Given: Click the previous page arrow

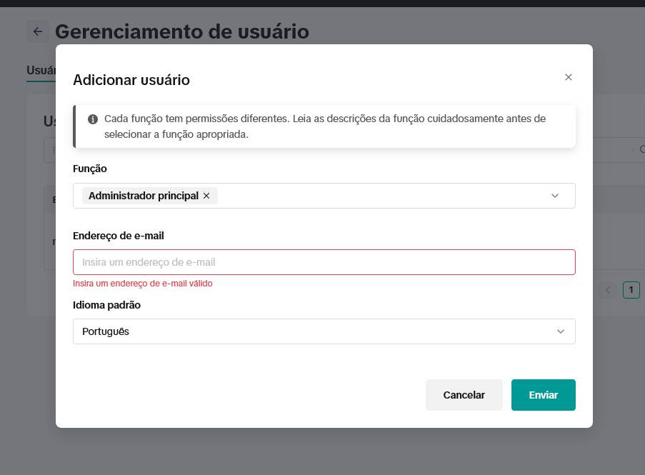Looking at the screenshot, I should 608,290.
